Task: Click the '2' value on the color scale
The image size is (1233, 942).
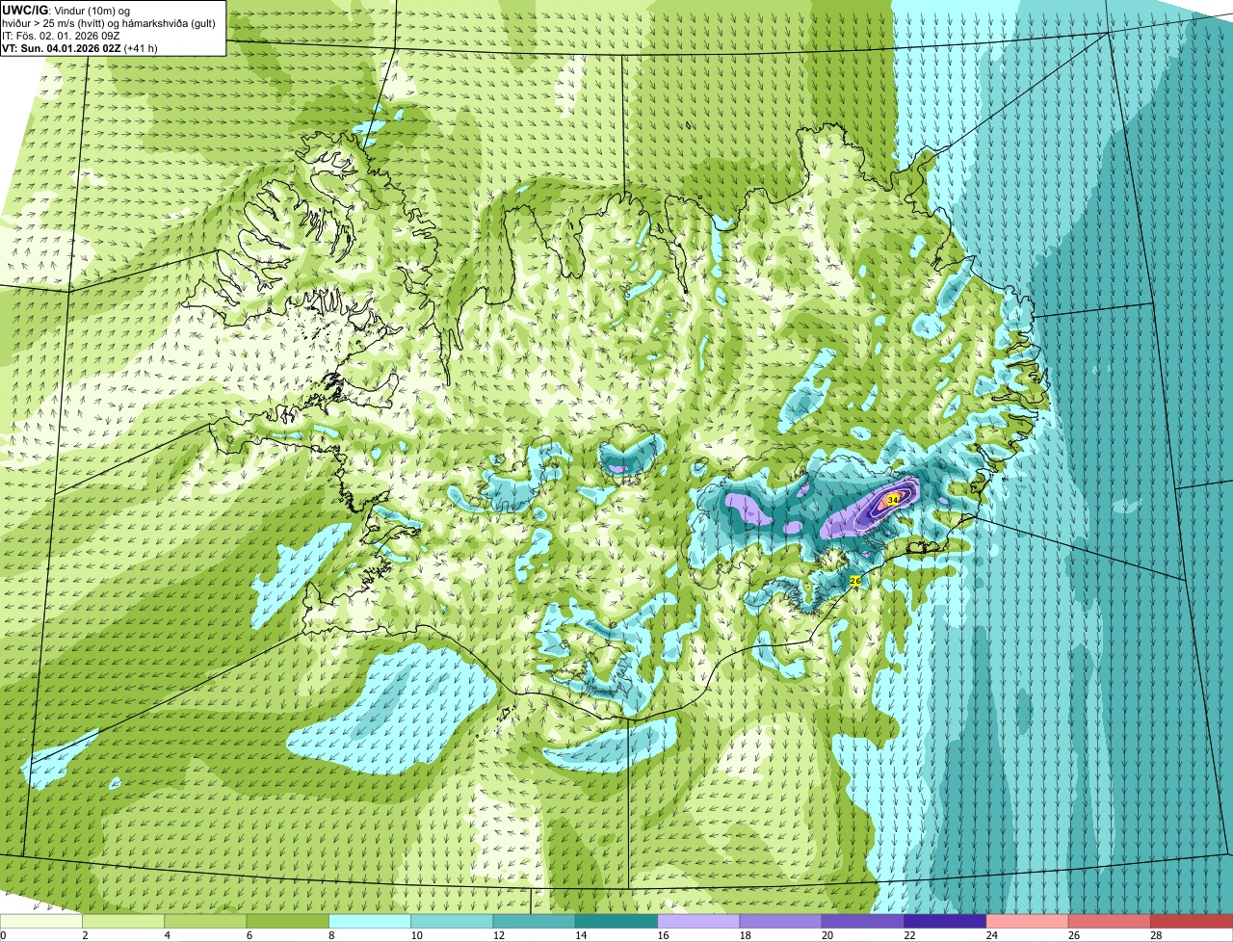Action: [x=85, y=935]
